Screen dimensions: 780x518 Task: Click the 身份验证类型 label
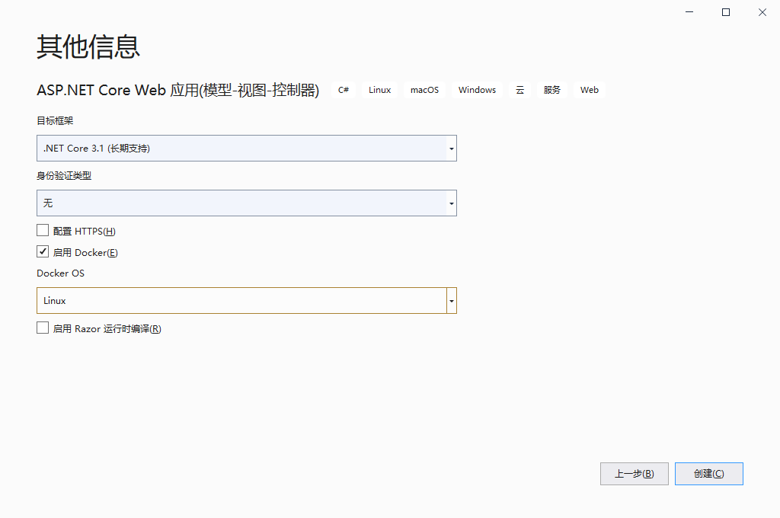click(x=64, y=176)
